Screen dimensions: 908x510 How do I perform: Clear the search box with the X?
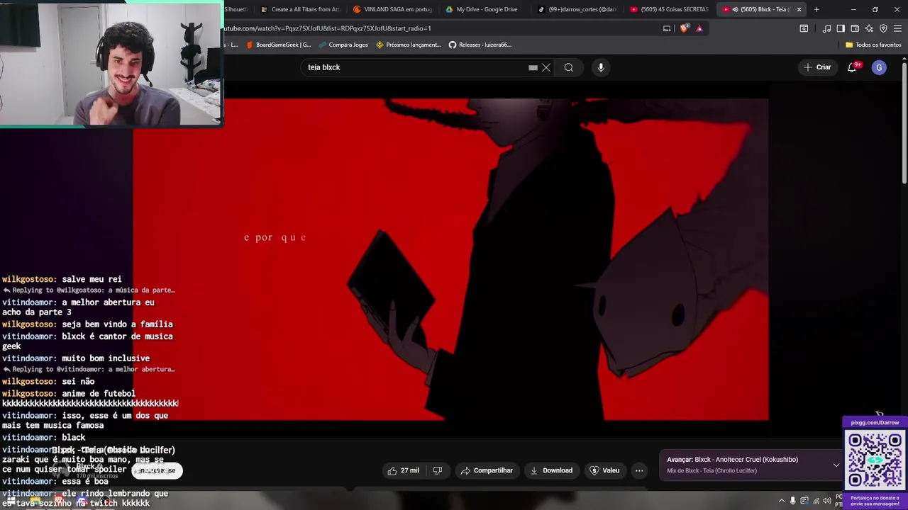tap(546, 67)
